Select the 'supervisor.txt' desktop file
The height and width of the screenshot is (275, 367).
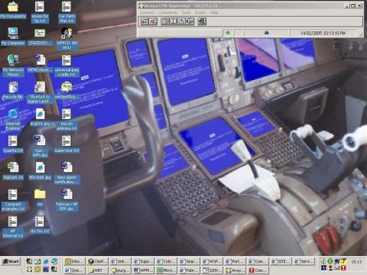click(67, 144)
